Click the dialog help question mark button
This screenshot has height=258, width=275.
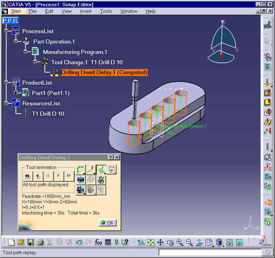pos(111,157)
